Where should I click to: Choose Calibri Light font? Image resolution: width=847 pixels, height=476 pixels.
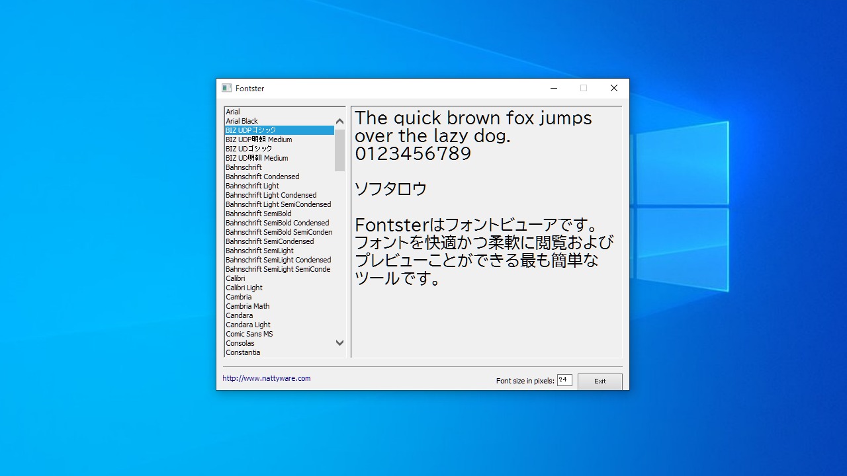(279, 288)
